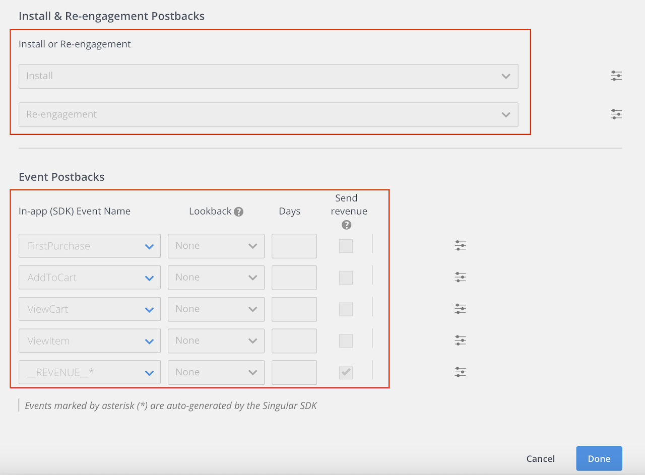The width and height of the screenshot is (645, 475).
Task: Click help icon next to Lookback header
Action: 239,212
